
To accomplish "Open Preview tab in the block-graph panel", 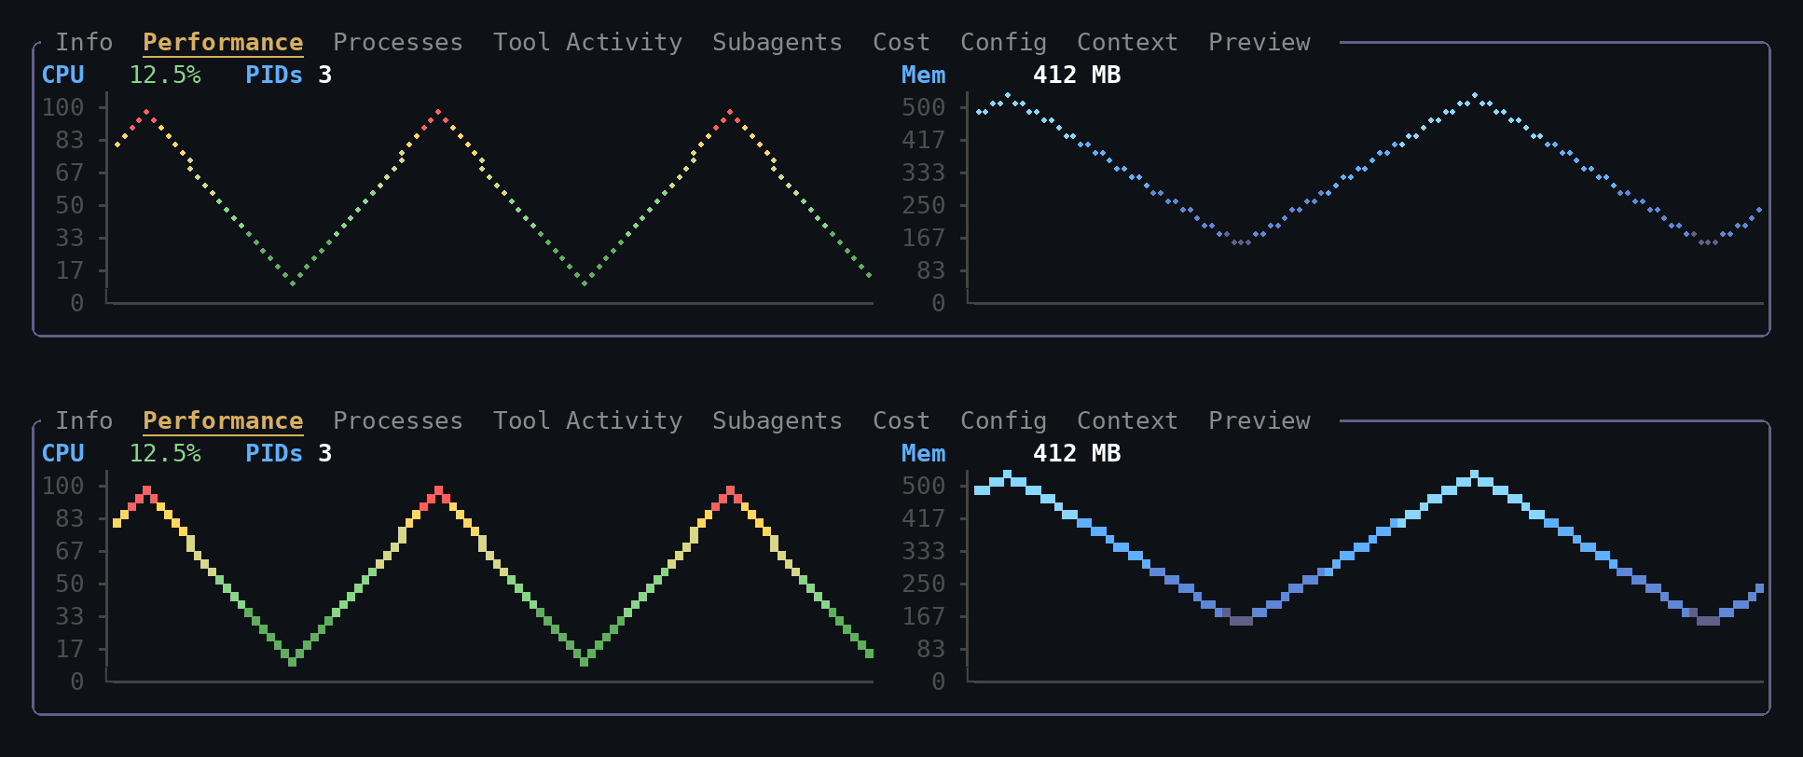I will tap(1259, 420).
